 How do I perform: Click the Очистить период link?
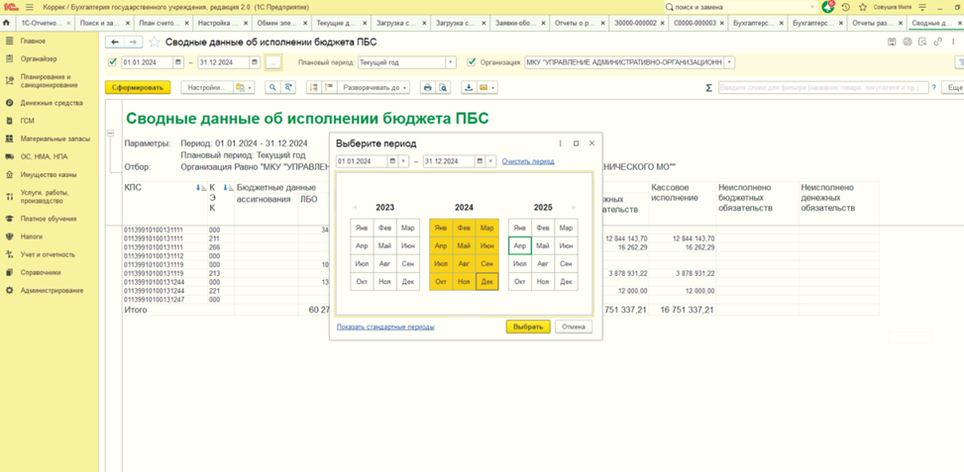pos(528,161)
